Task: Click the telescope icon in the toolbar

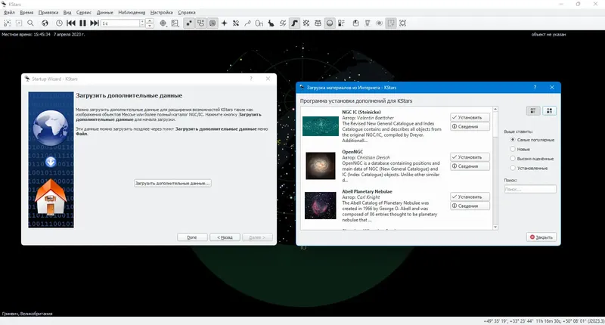Action: coord(368,23)
